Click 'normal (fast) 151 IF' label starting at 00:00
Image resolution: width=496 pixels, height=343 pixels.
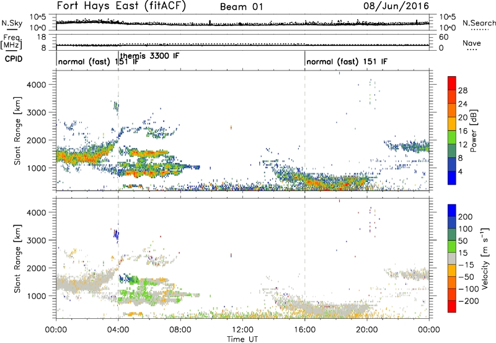(x=99, y=61)
